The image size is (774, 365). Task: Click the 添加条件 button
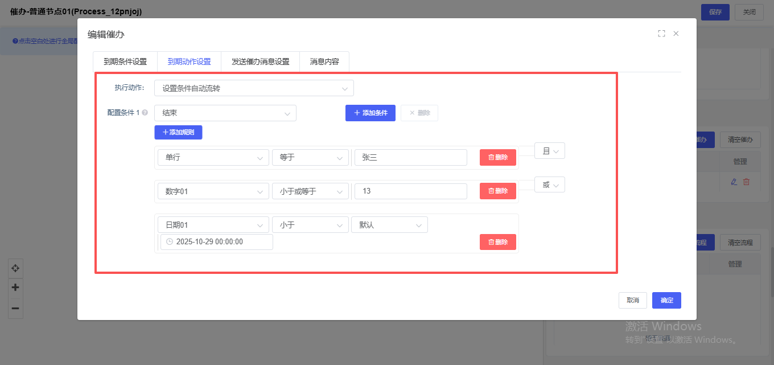[x=370, y=113]
